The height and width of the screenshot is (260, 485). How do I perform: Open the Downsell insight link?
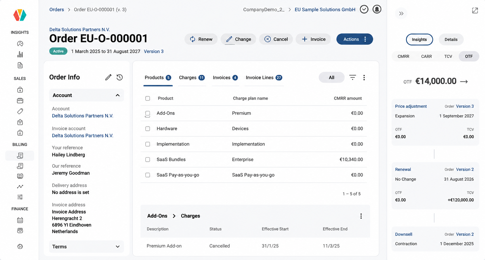[x=404, y=234]
